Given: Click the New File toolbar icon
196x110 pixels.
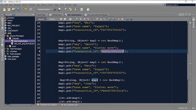Looking at the screenshot, I should pyautogui.click(x=4, y=9).
